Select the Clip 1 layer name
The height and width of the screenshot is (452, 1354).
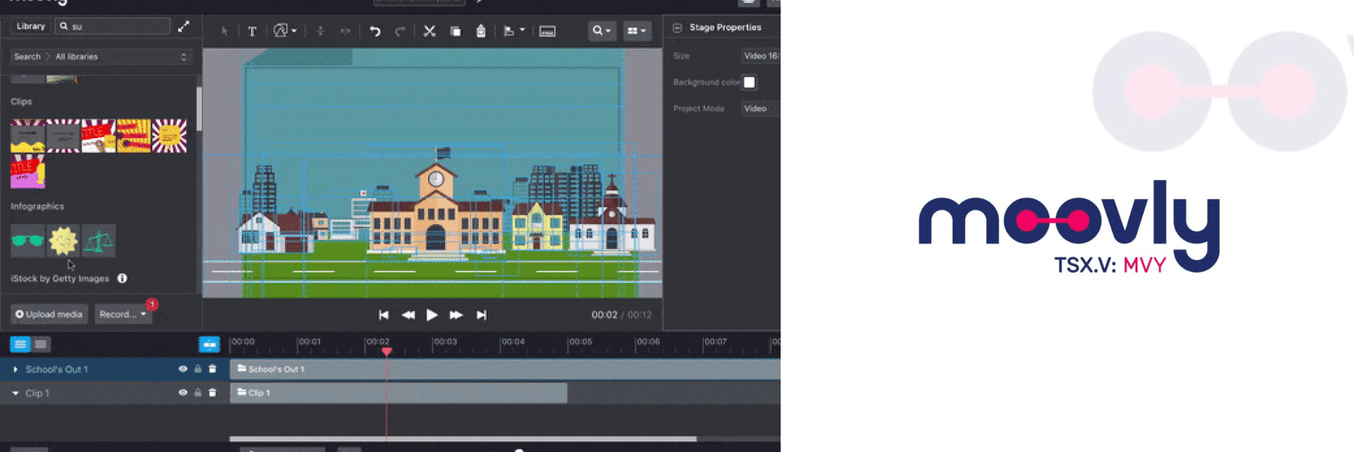click(x=37, y=393)
